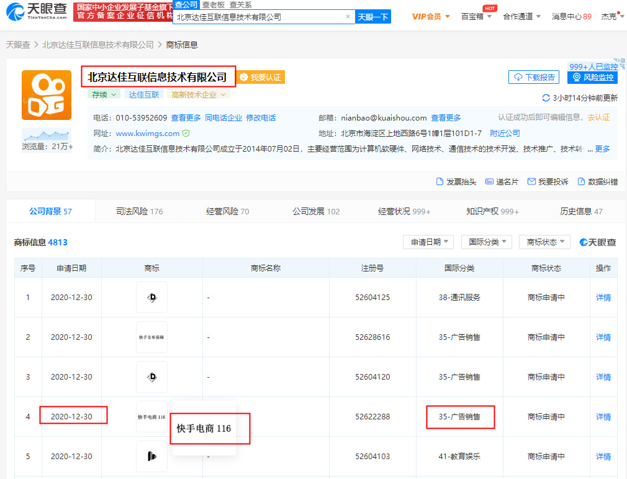627x479 pixels.
Task: Expand the 高新技术企业 tag
Action: tap(198, 95)
